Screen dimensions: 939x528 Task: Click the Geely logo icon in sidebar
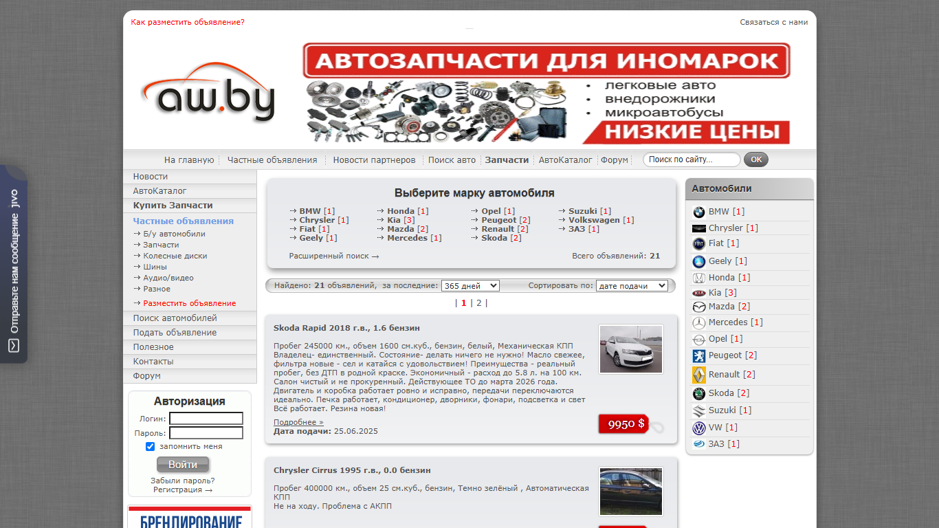pos(698,261)
